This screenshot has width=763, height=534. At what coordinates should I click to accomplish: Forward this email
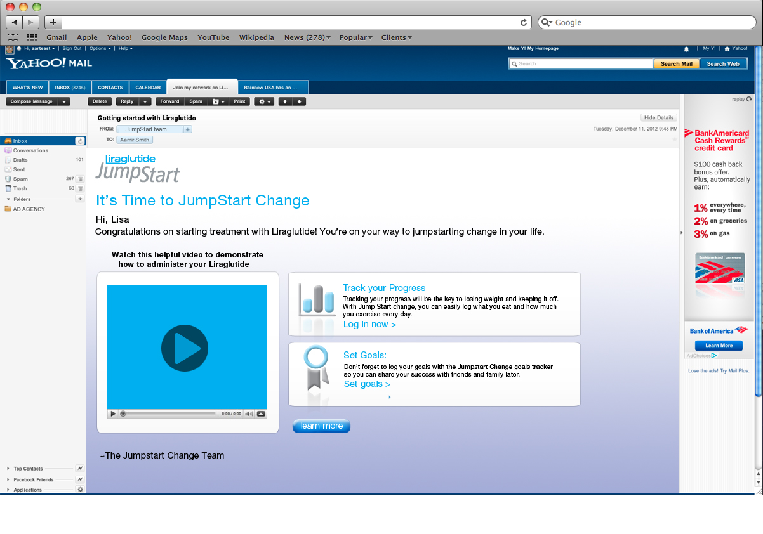[169, 101]
